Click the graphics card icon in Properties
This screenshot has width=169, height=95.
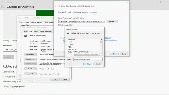(x=26, y=36)
